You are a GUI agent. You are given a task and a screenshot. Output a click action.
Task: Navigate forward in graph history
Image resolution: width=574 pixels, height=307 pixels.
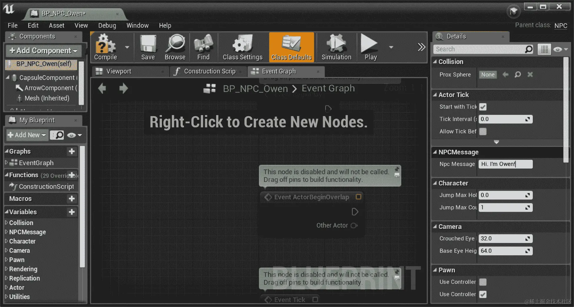pos(124,88)
